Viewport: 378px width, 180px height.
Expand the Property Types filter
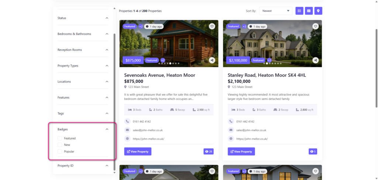tap(107, 66)
